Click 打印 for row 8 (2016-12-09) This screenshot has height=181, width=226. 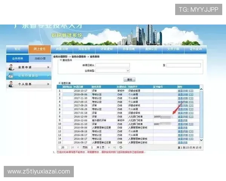coord(191,117)
